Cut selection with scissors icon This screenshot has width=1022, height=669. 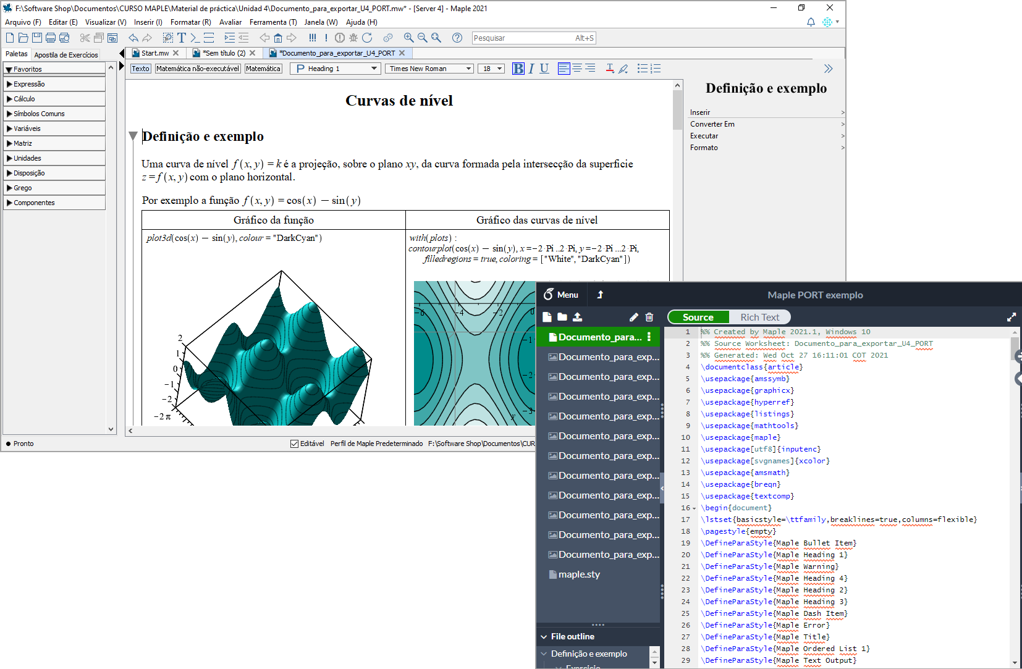coord(85,38)
